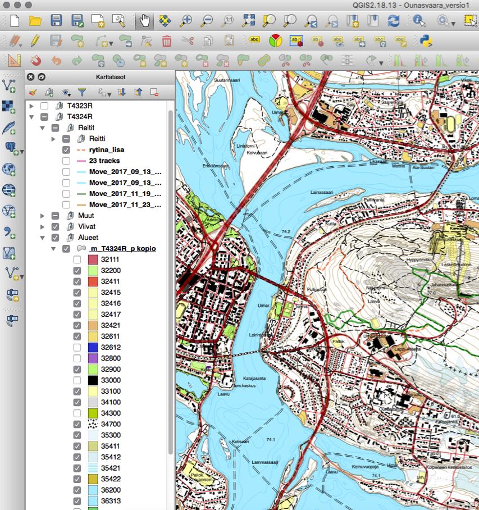Screen dimensions: 479x510
Task: Zoom to full extent
Action: 248,21
